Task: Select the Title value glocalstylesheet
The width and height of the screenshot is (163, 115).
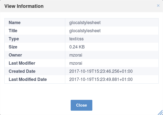Action: 85,31
